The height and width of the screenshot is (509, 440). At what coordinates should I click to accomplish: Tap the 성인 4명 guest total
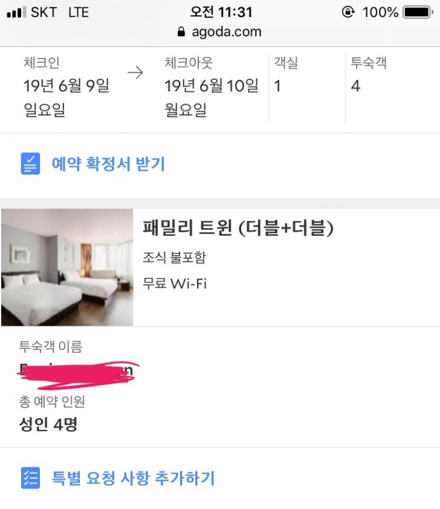(48, 424)
